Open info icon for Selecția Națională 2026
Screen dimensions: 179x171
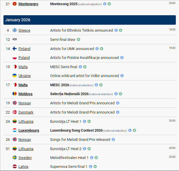[116, 94]
